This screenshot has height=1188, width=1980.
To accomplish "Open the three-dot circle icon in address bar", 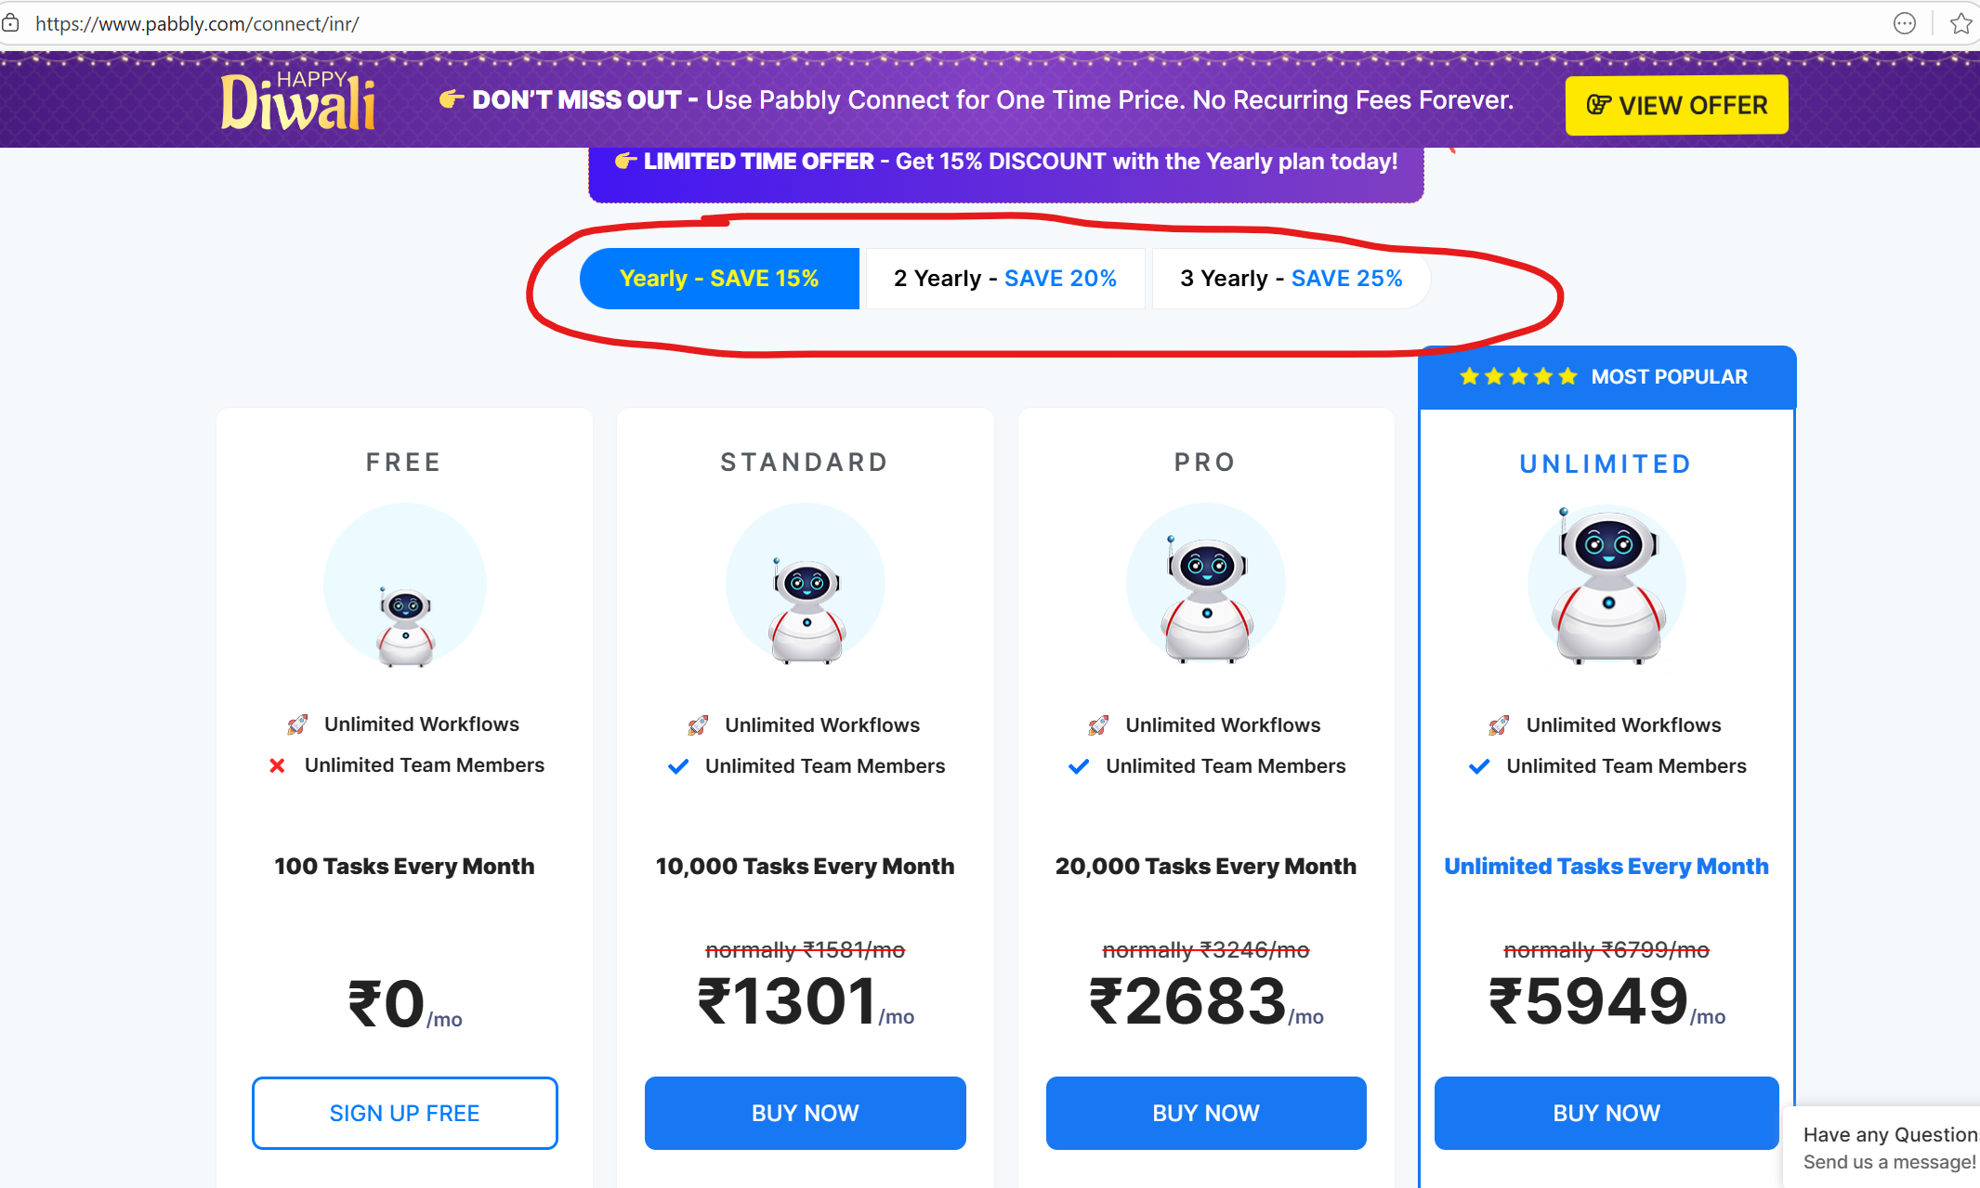I will [1904, 23].
